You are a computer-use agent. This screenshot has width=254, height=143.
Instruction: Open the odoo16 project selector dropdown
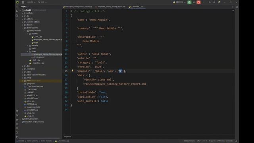pos(31,2)
